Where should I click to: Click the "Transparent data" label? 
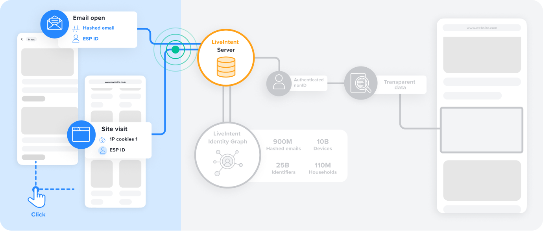[x=400, y=85]
